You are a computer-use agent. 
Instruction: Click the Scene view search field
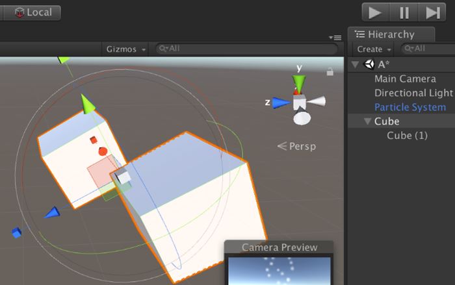pyautogui.click(x=247, y=49)
